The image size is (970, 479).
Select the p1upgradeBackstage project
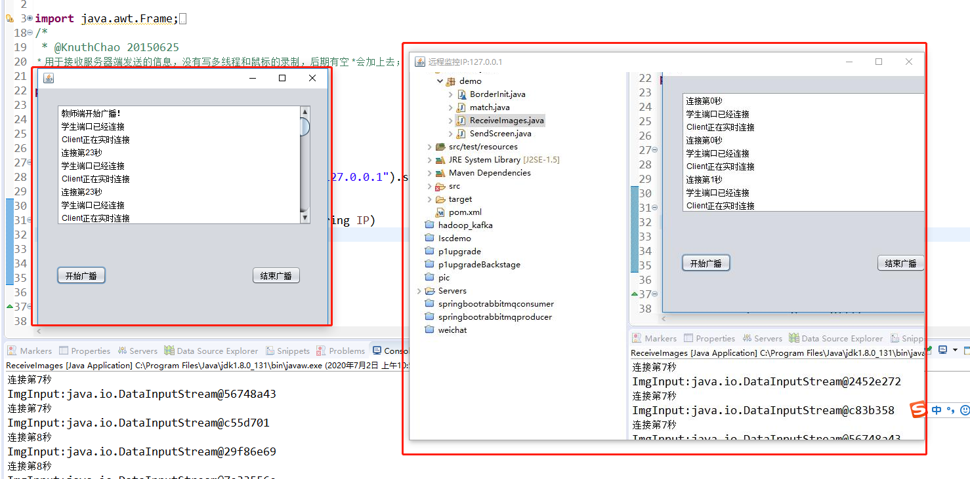pyautogui.click(x=479, y=265)
